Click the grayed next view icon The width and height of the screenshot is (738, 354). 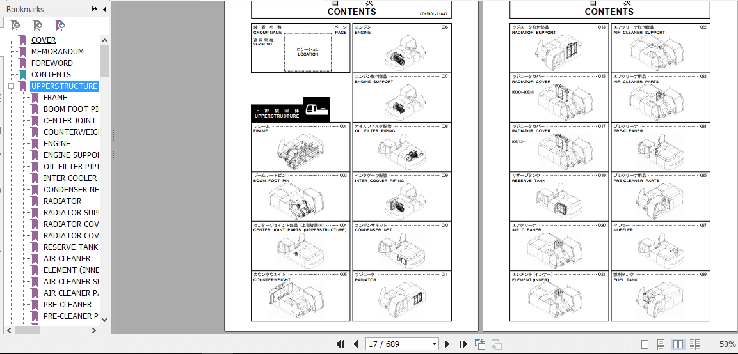coord(496,344)
